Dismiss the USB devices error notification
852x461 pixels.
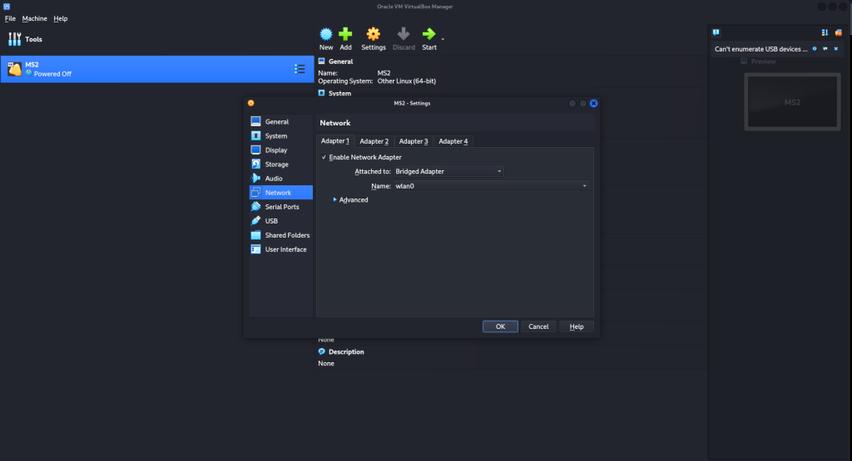838,49
